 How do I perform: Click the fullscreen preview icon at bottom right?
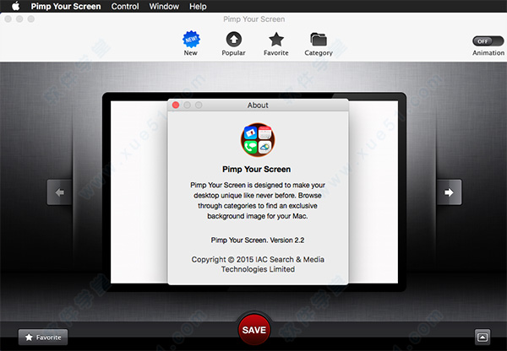482,337
